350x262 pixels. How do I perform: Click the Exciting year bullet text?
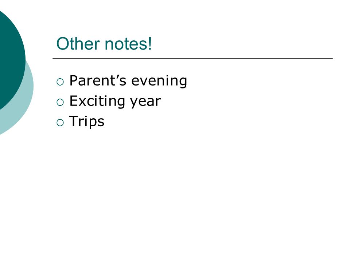115,102
